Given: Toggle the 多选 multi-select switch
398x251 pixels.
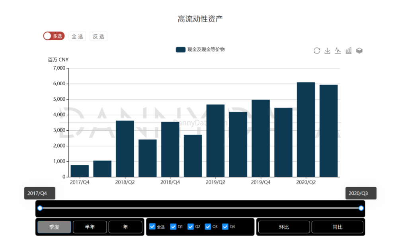Looking at the screenshot, I should 54,36.
